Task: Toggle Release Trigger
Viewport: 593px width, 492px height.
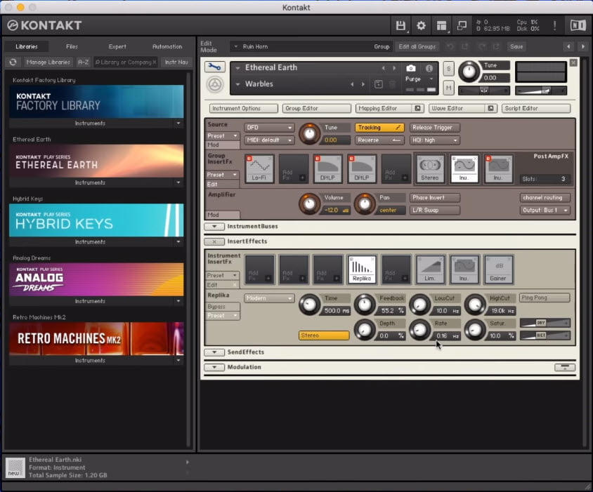Action: 434,128
